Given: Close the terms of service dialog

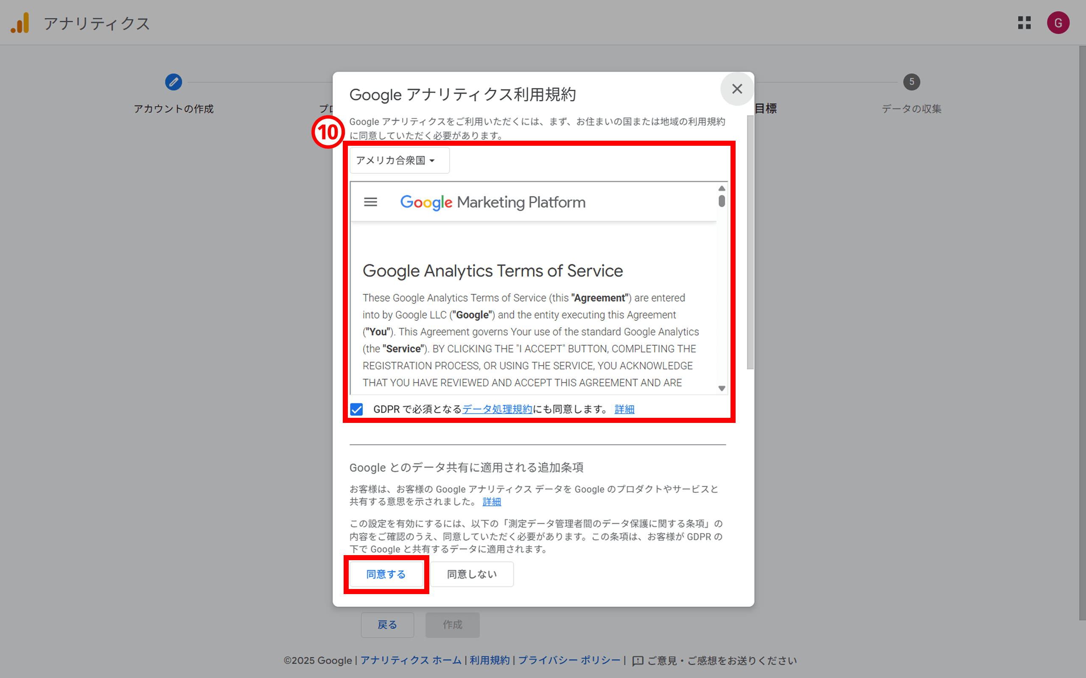Looking at the screenshot, I should click(x=737, y=89).
